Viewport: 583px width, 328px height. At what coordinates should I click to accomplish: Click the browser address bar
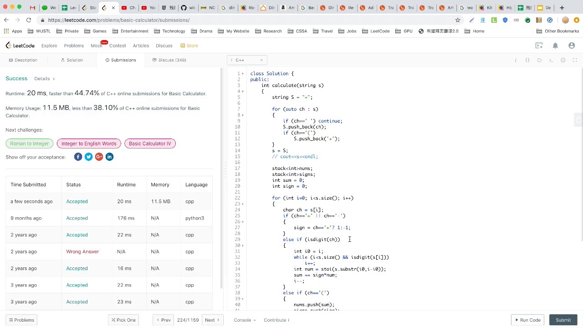(x=246, y=20)
